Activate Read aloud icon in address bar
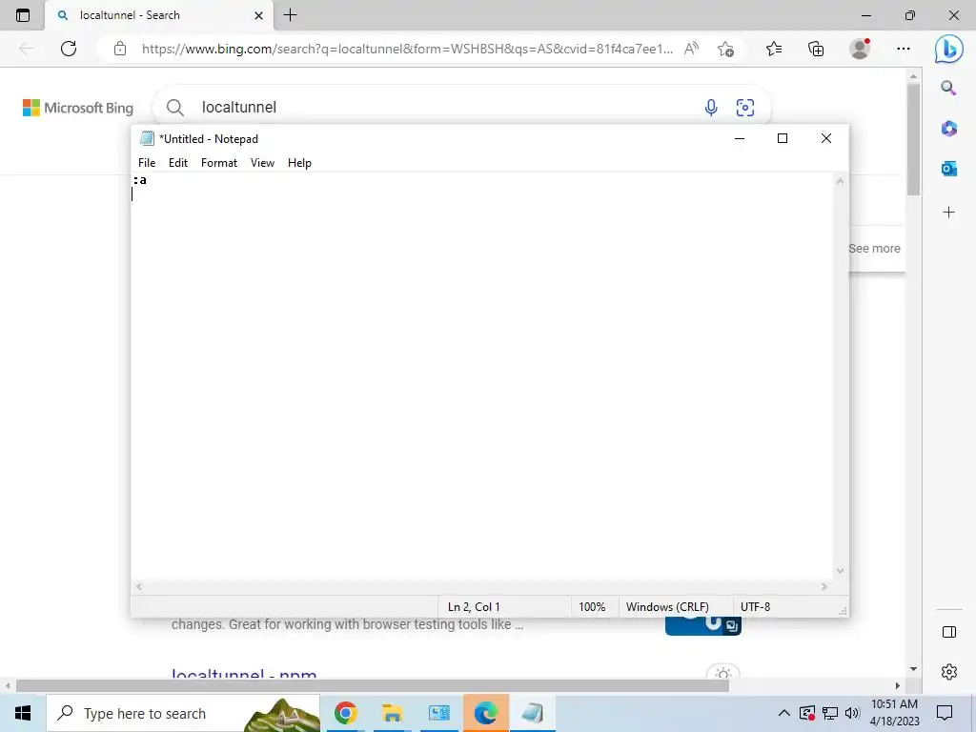The height and width of the screenshot is (732, 976). click(x=691, y=49)
